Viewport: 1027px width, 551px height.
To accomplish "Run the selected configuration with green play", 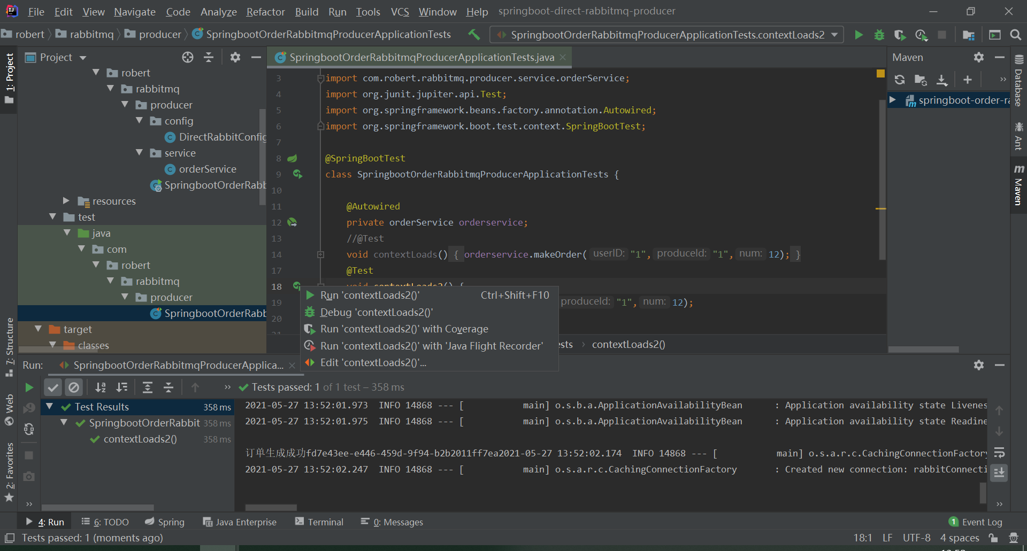I will (859, 35).
